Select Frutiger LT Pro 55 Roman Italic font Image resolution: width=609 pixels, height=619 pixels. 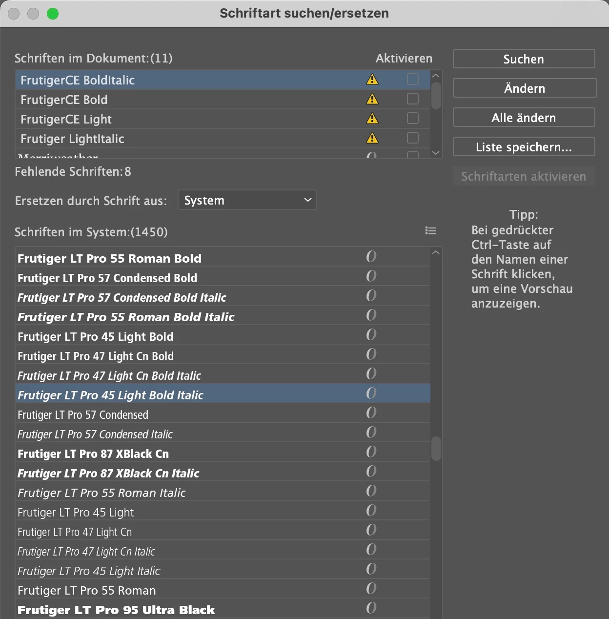click(223, 492)
